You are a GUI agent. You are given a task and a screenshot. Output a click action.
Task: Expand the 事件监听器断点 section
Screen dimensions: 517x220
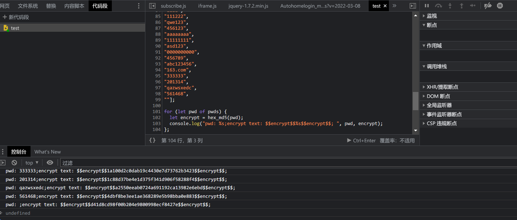pos(468,114)
